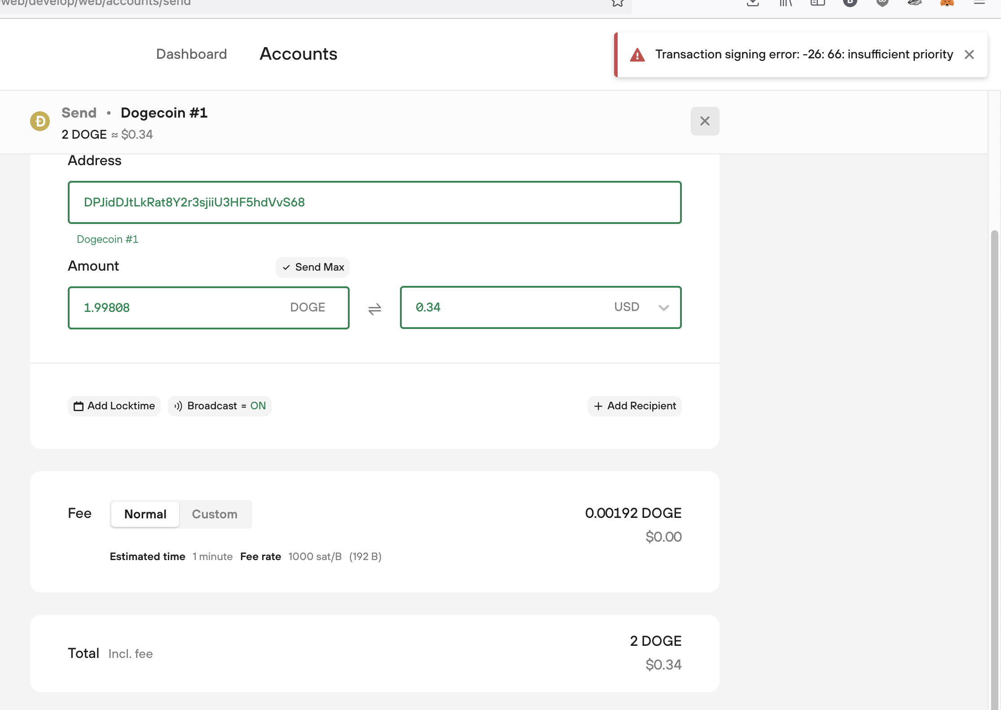Dismiss the transaction signing error notification
This screenshot has height=710, width=1001.
(969, 55)
